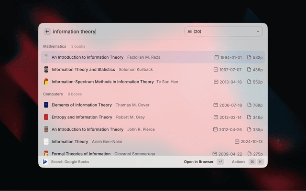The height and width of the screenshot is (191, 306).
Task: Click the Mathematics section header
Action: (x=55, y=46)
